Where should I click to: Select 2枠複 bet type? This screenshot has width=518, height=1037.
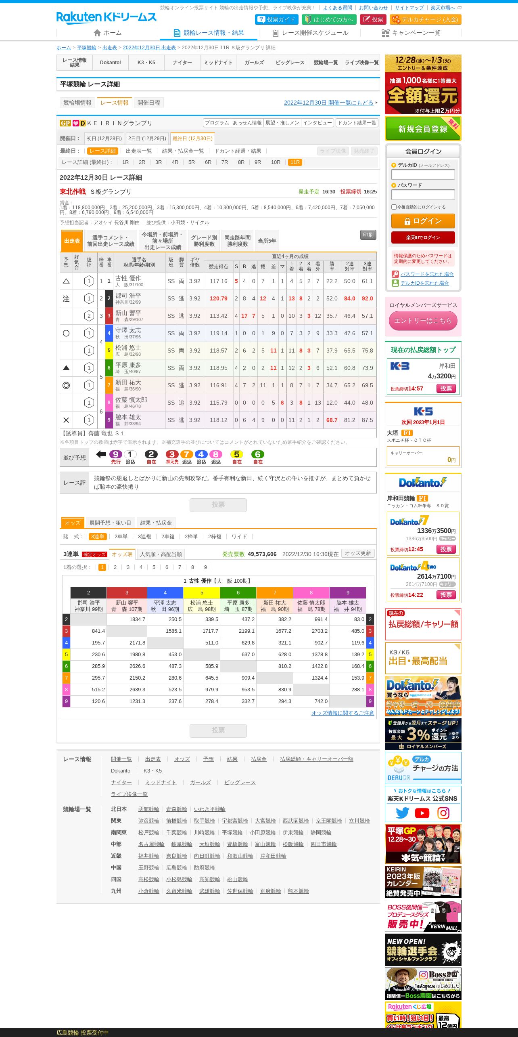click(x=215, y=537)
